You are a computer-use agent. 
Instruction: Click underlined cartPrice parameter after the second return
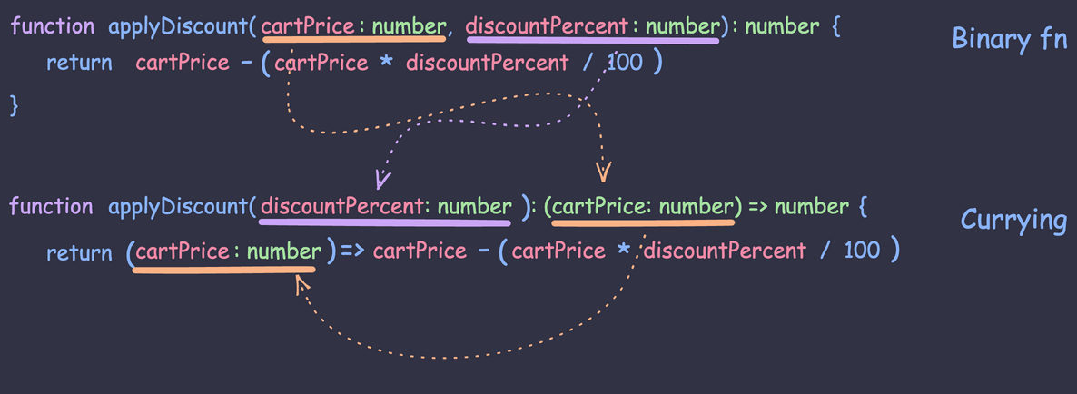[x=224, y=251]
